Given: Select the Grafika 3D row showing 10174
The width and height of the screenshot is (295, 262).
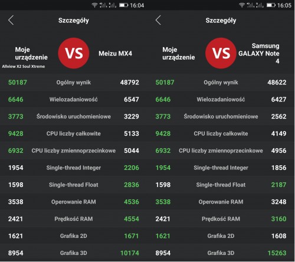Looking at the screenshot, I should [x=74, y=253].
